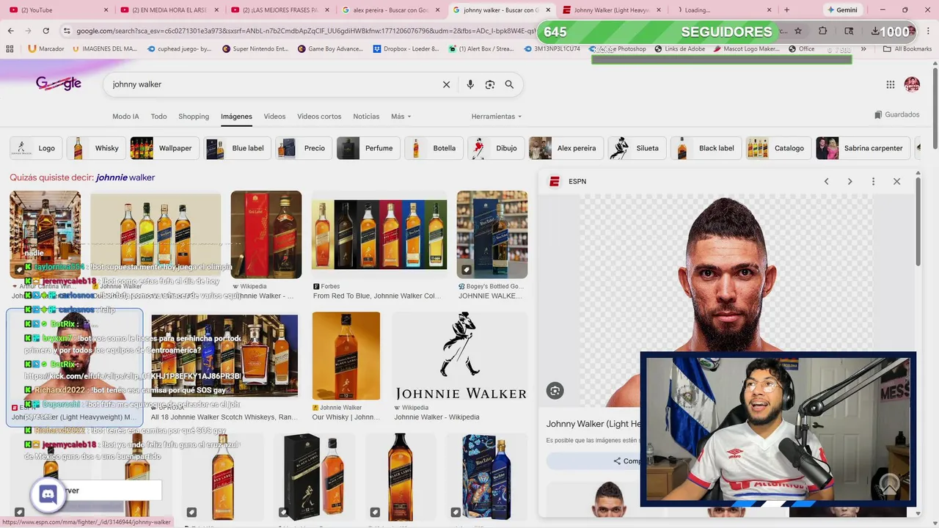Expand the Herramientas tools dropdown

[x=497, y=117]
